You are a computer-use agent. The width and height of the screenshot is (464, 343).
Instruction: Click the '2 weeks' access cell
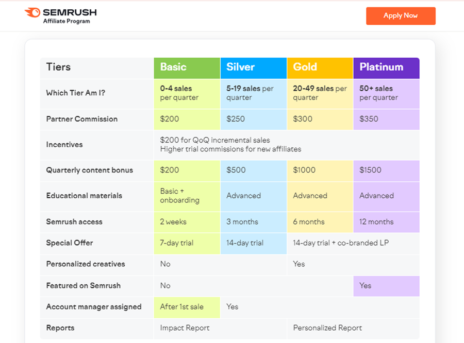(187, 222)
